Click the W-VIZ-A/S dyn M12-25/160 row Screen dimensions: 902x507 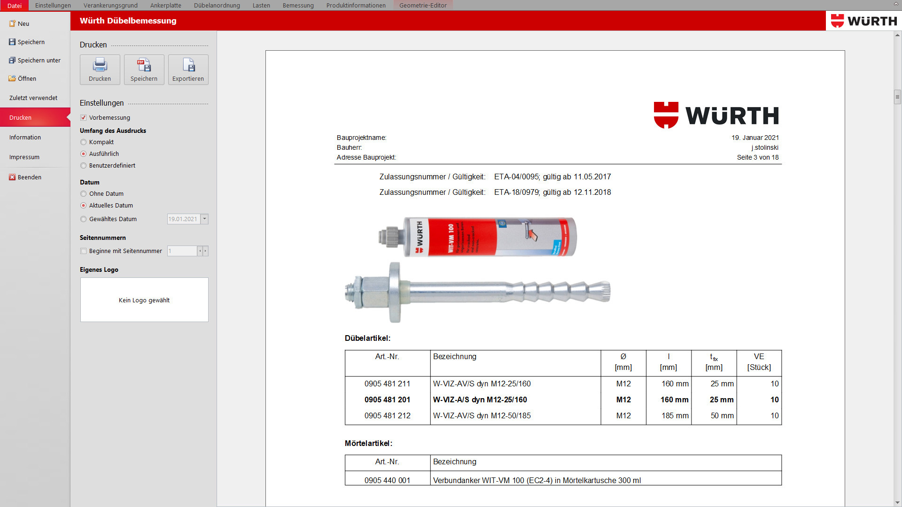(x=563, y=399)
